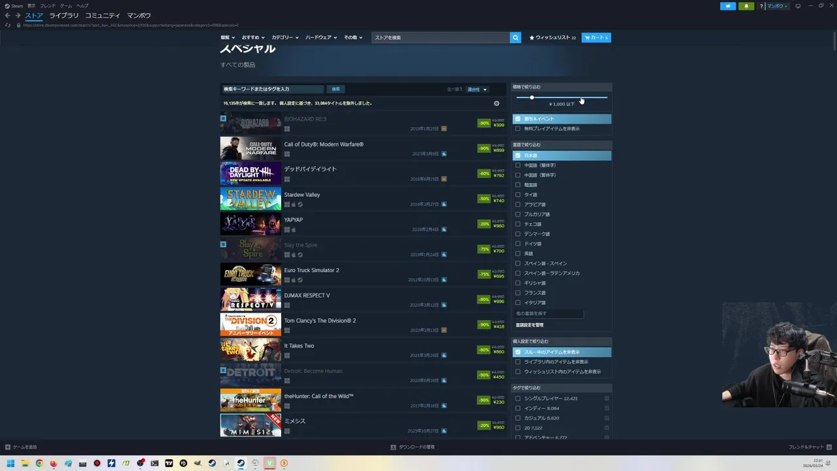Open the downloads manager icon
Viewport: 837px width, 471px height.
(393, 447)
